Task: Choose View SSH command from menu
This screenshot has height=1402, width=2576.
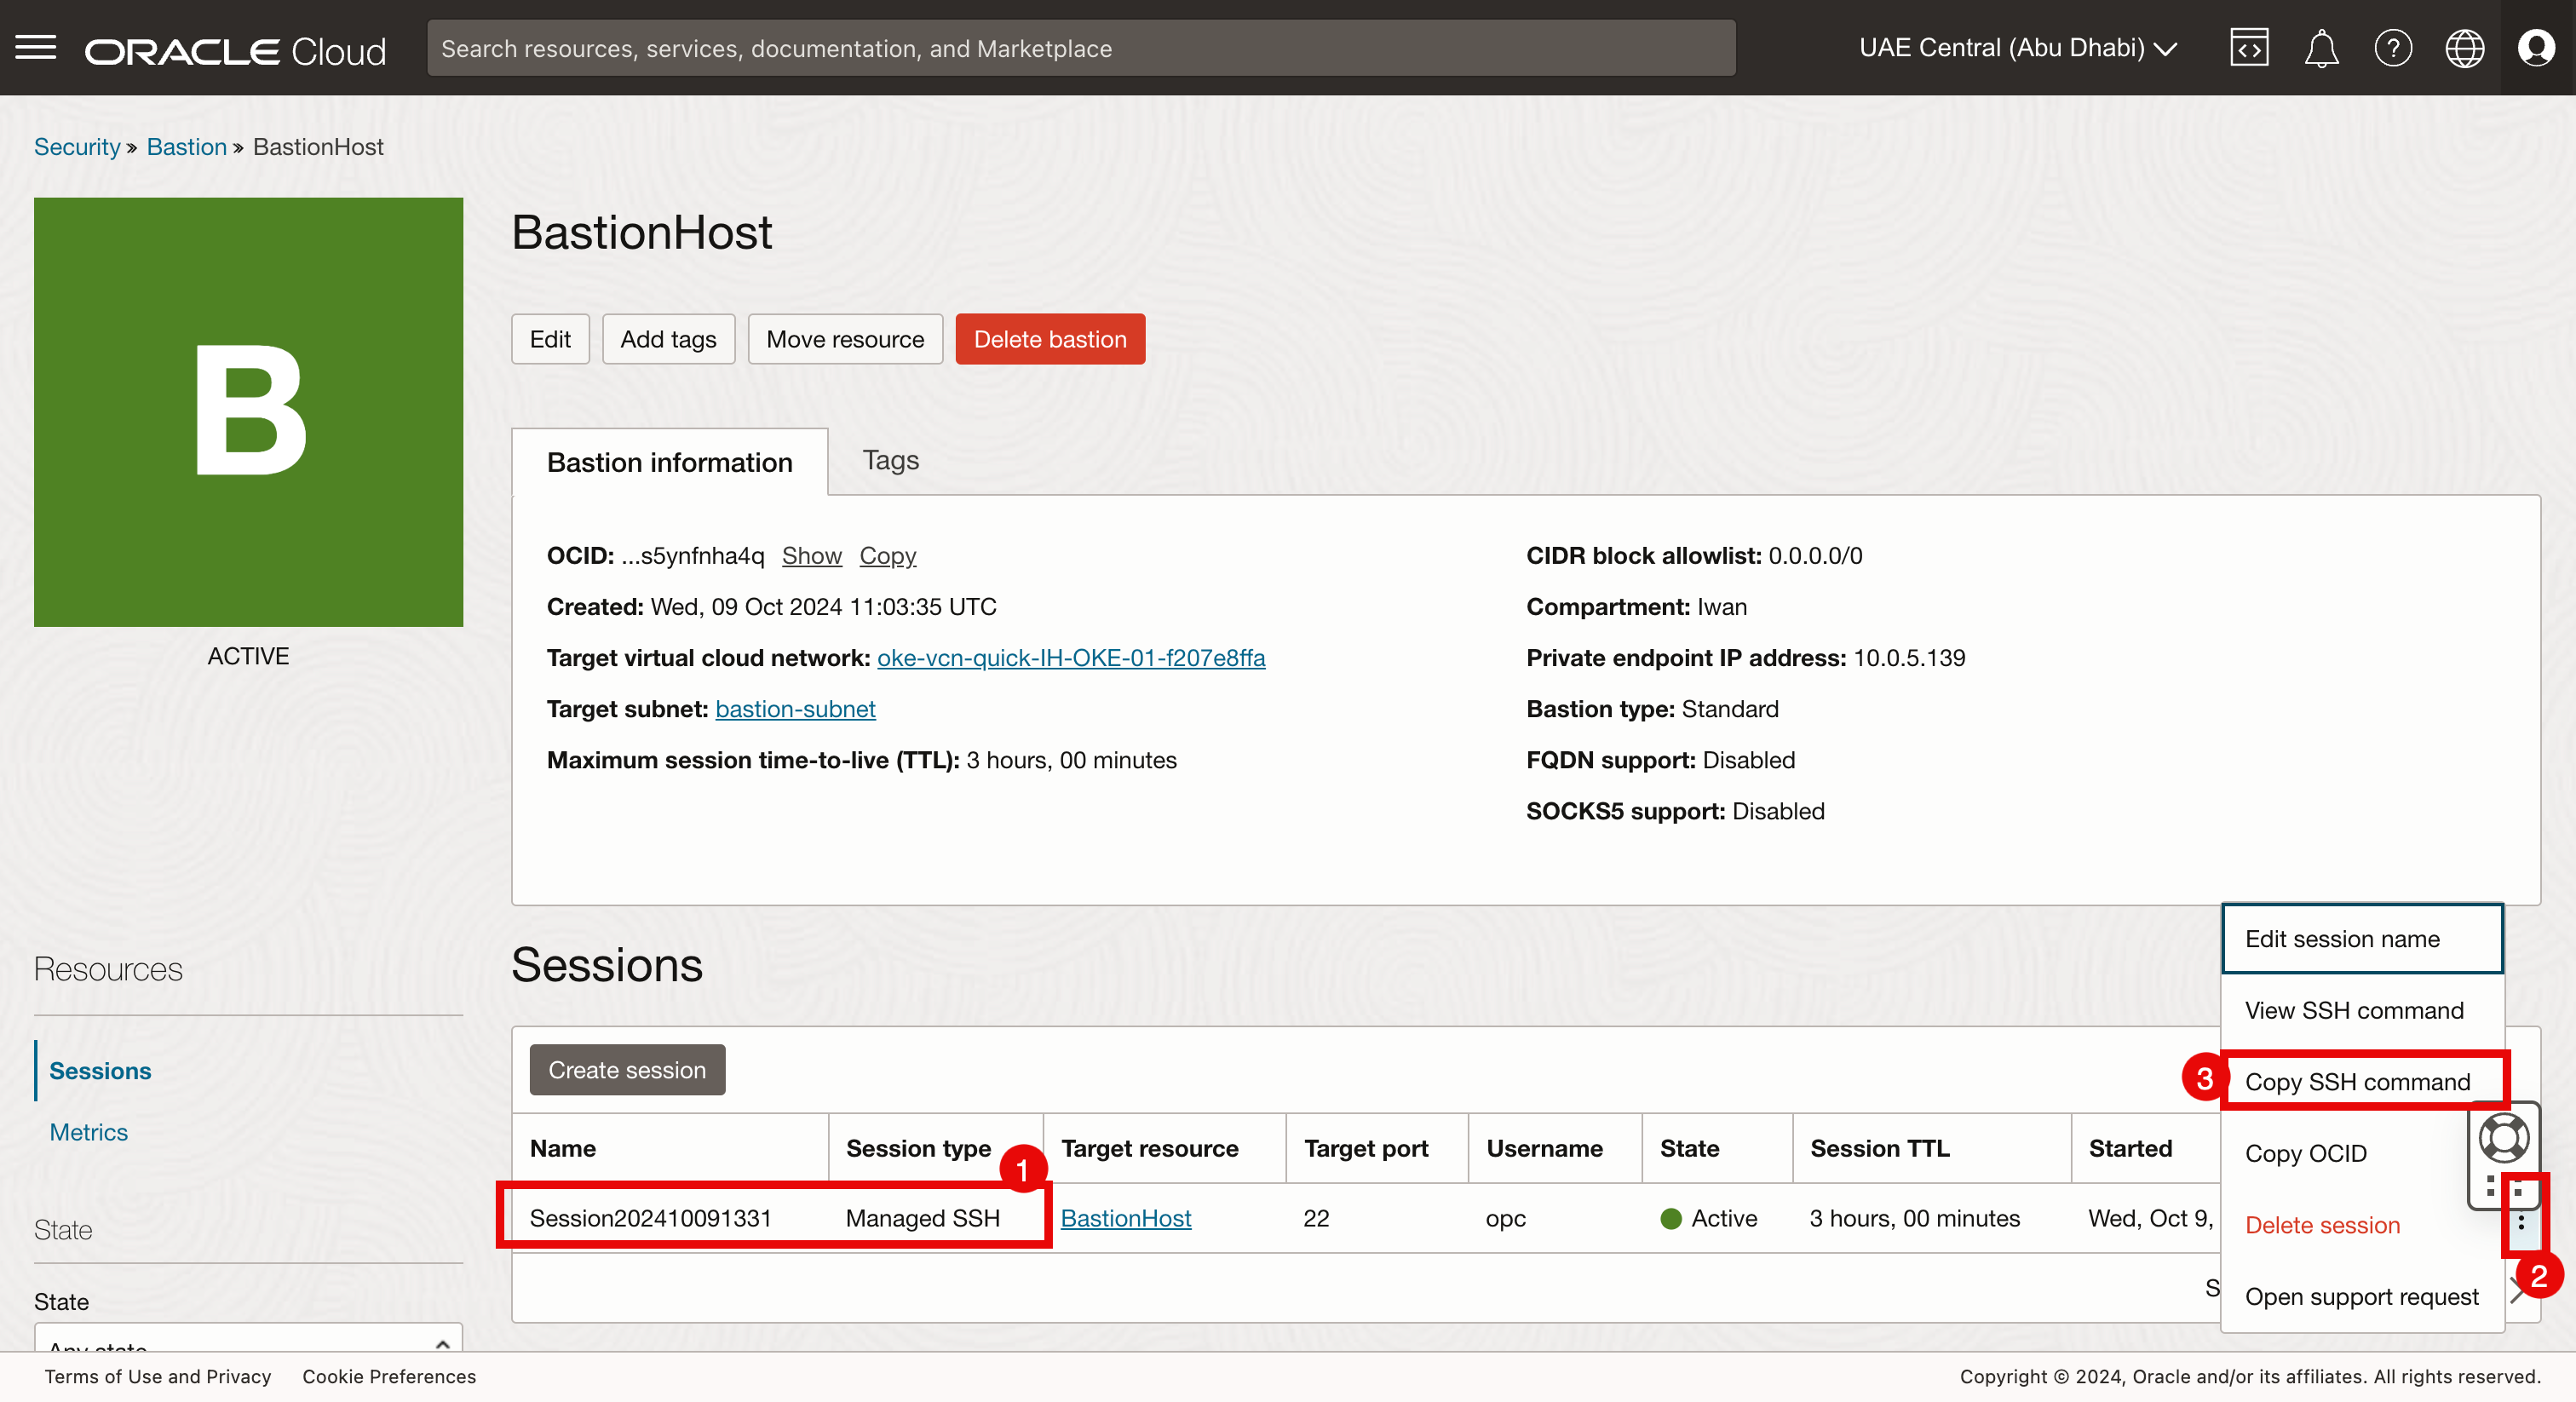Action: tap(2353, 1010)
